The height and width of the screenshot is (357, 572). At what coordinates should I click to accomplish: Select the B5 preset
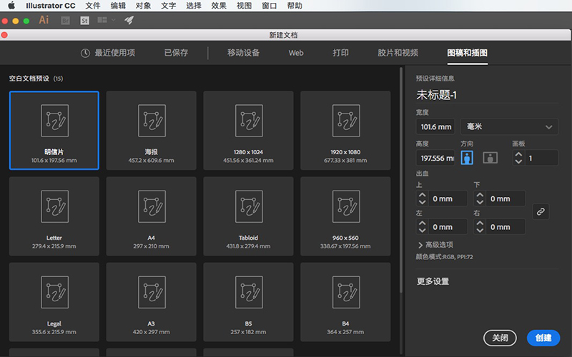point(248,302)
